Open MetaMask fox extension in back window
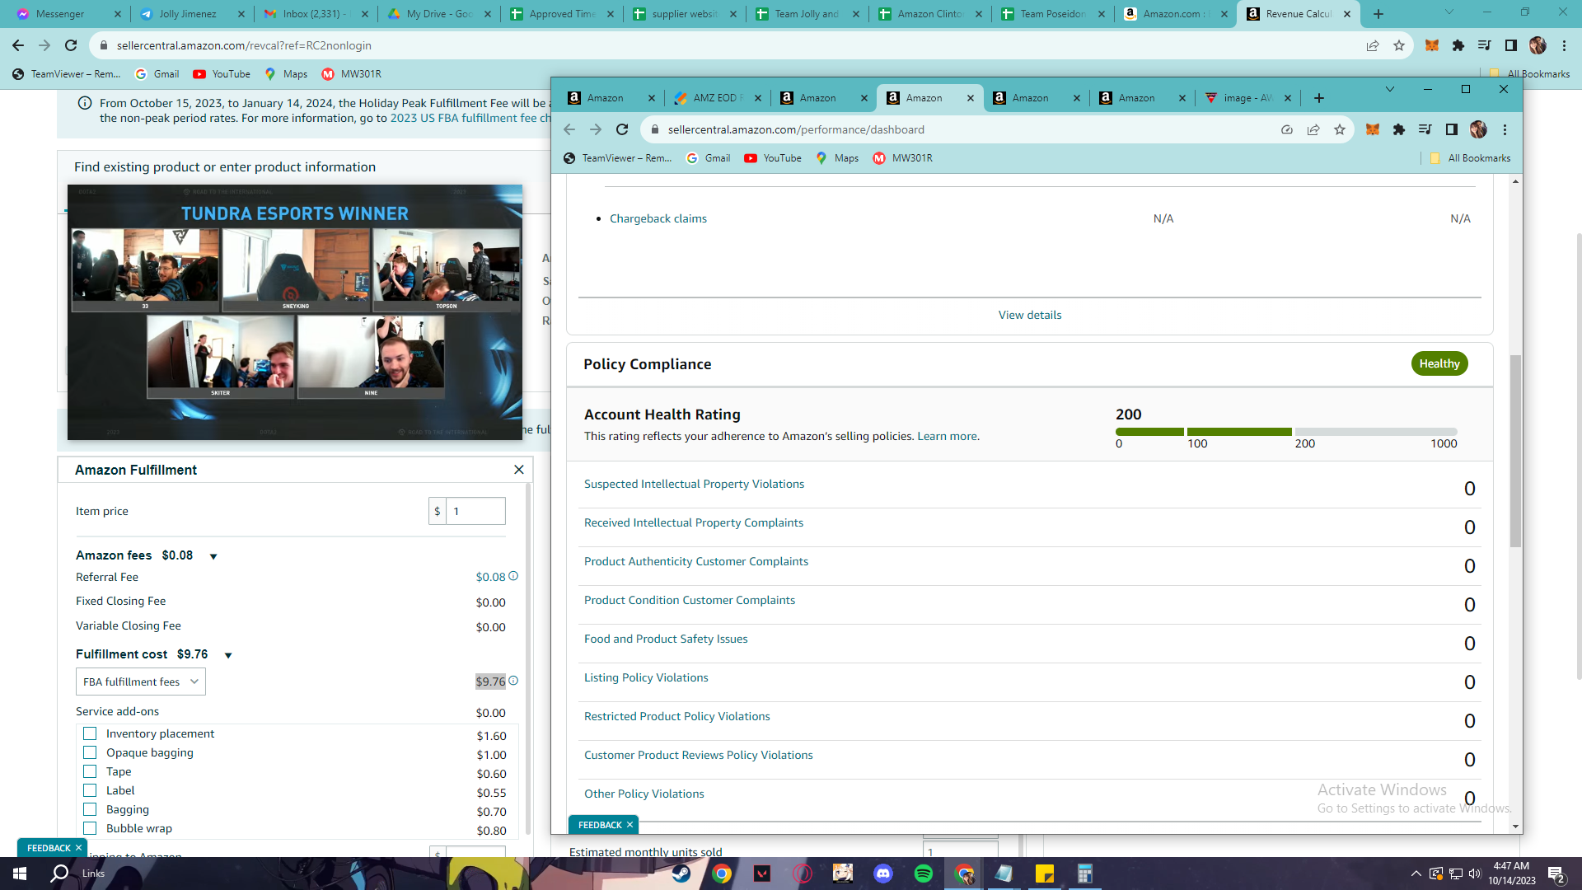The image size is (1582, 890). 1432,45
